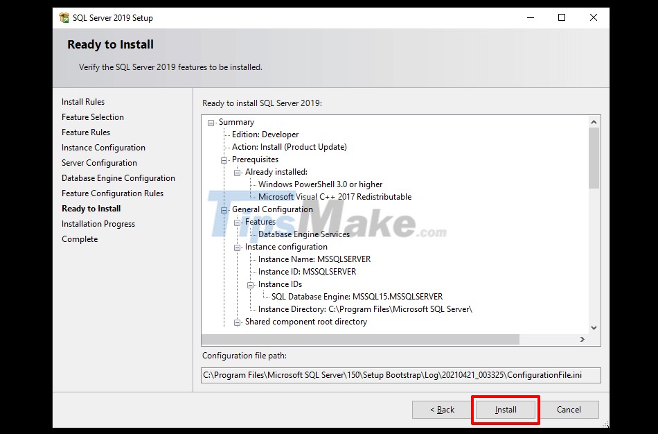The image size is (658, 434).
Task: Go back with the Back button
Action: pyautogui.click(x=442, y=410)
